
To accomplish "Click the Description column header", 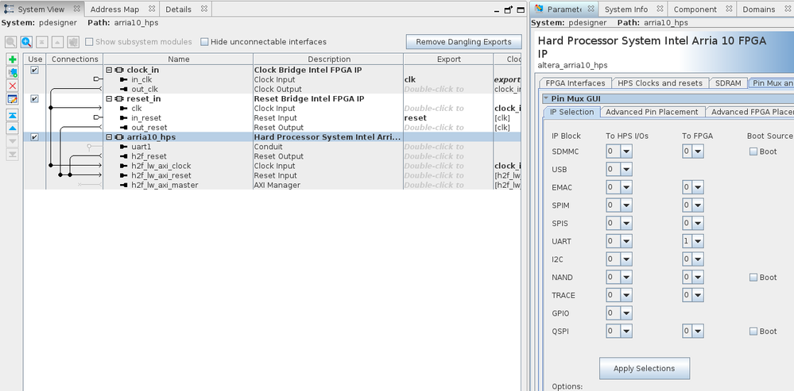I will (328, 59).
